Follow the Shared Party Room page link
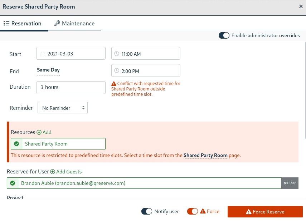This screenshot has height=221, width=306. (205, 156)
